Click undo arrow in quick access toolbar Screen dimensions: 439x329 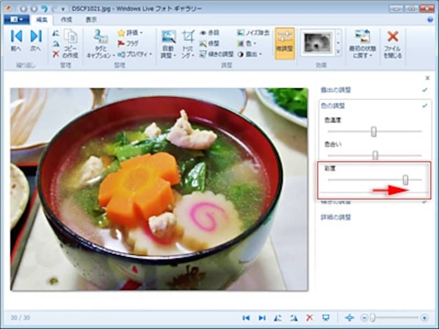tap(44, 9)
